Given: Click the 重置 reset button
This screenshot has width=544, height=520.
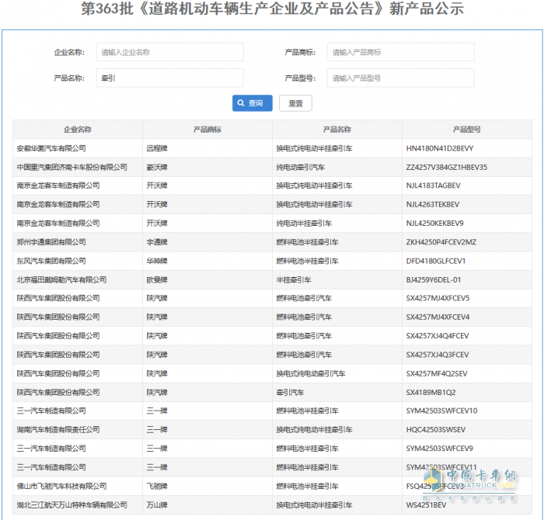Looking at the screenshot, I should coord(295,103).
